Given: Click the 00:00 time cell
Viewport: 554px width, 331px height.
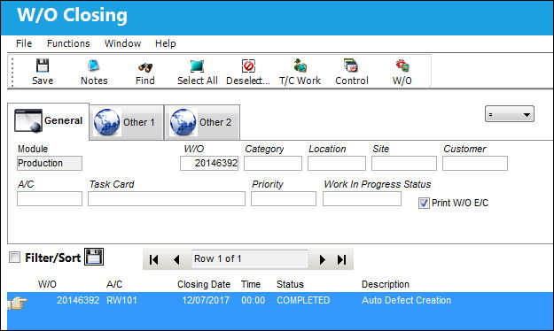Looking at the screenshot, I should 253,300.
